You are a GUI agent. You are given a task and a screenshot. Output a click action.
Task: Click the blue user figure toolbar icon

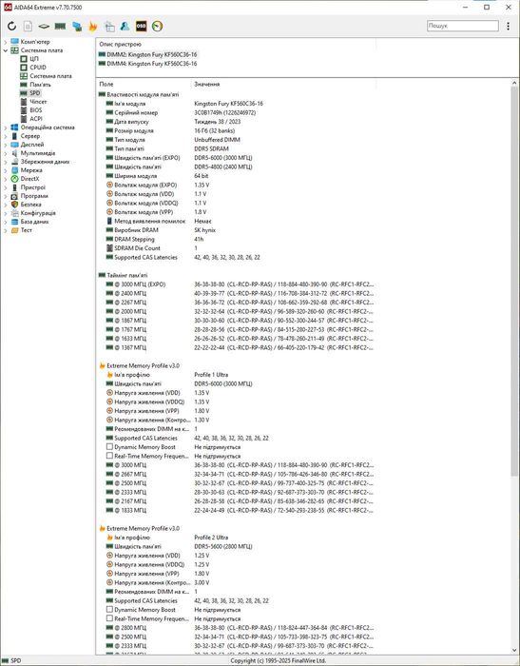click(125, 27)
